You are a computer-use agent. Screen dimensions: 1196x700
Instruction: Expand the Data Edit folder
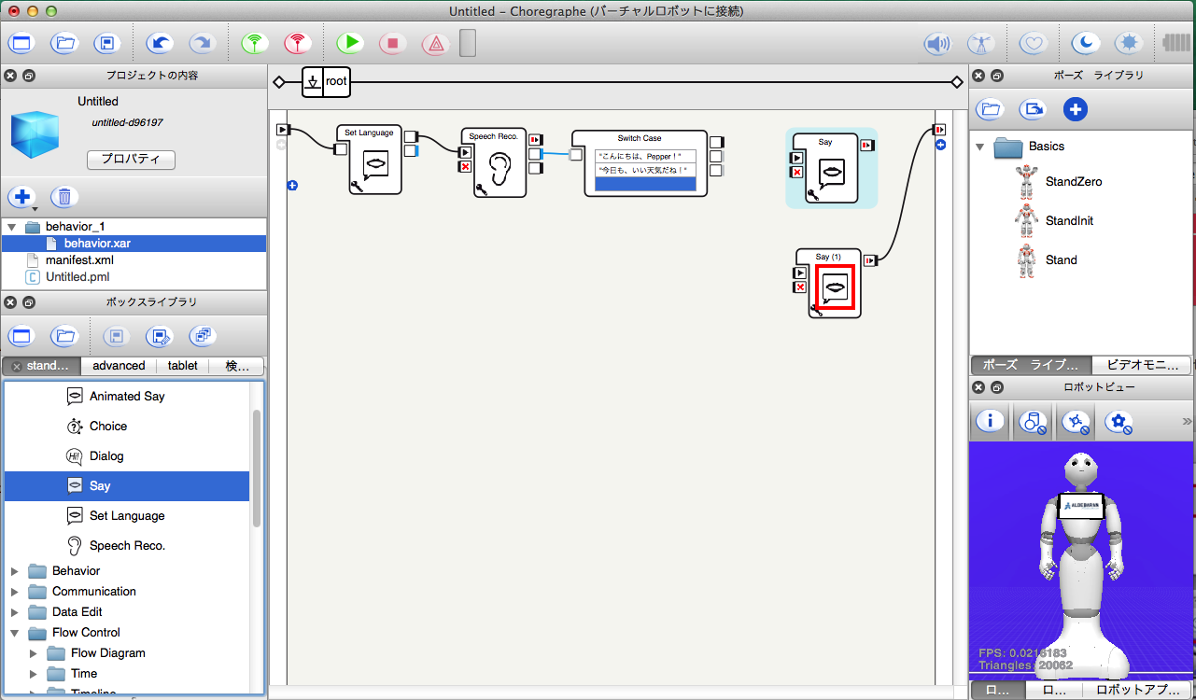(14, 612)
